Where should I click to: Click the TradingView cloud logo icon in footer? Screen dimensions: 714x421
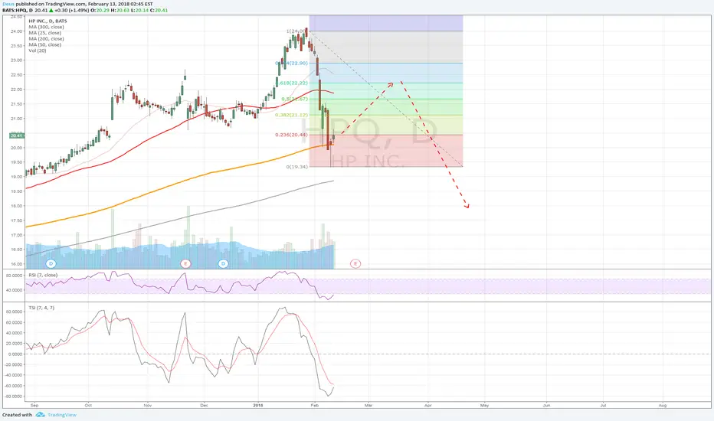[x=40, y=415]
